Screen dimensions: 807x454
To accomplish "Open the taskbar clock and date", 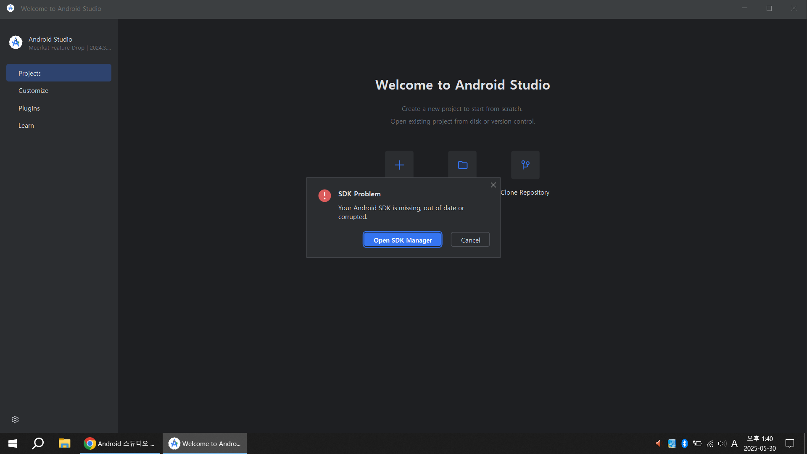I will 760,443.
